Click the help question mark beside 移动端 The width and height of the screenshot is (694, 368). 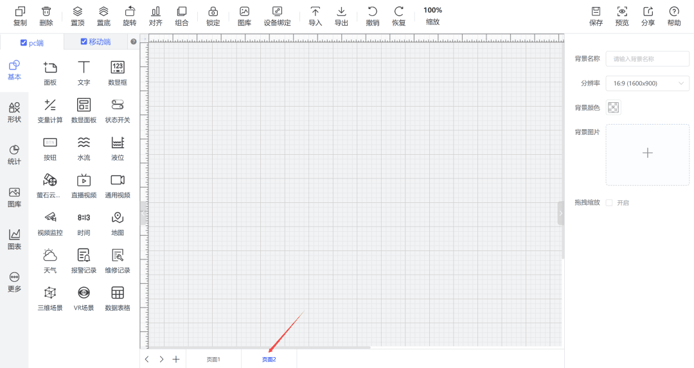[x=133, y=42]
